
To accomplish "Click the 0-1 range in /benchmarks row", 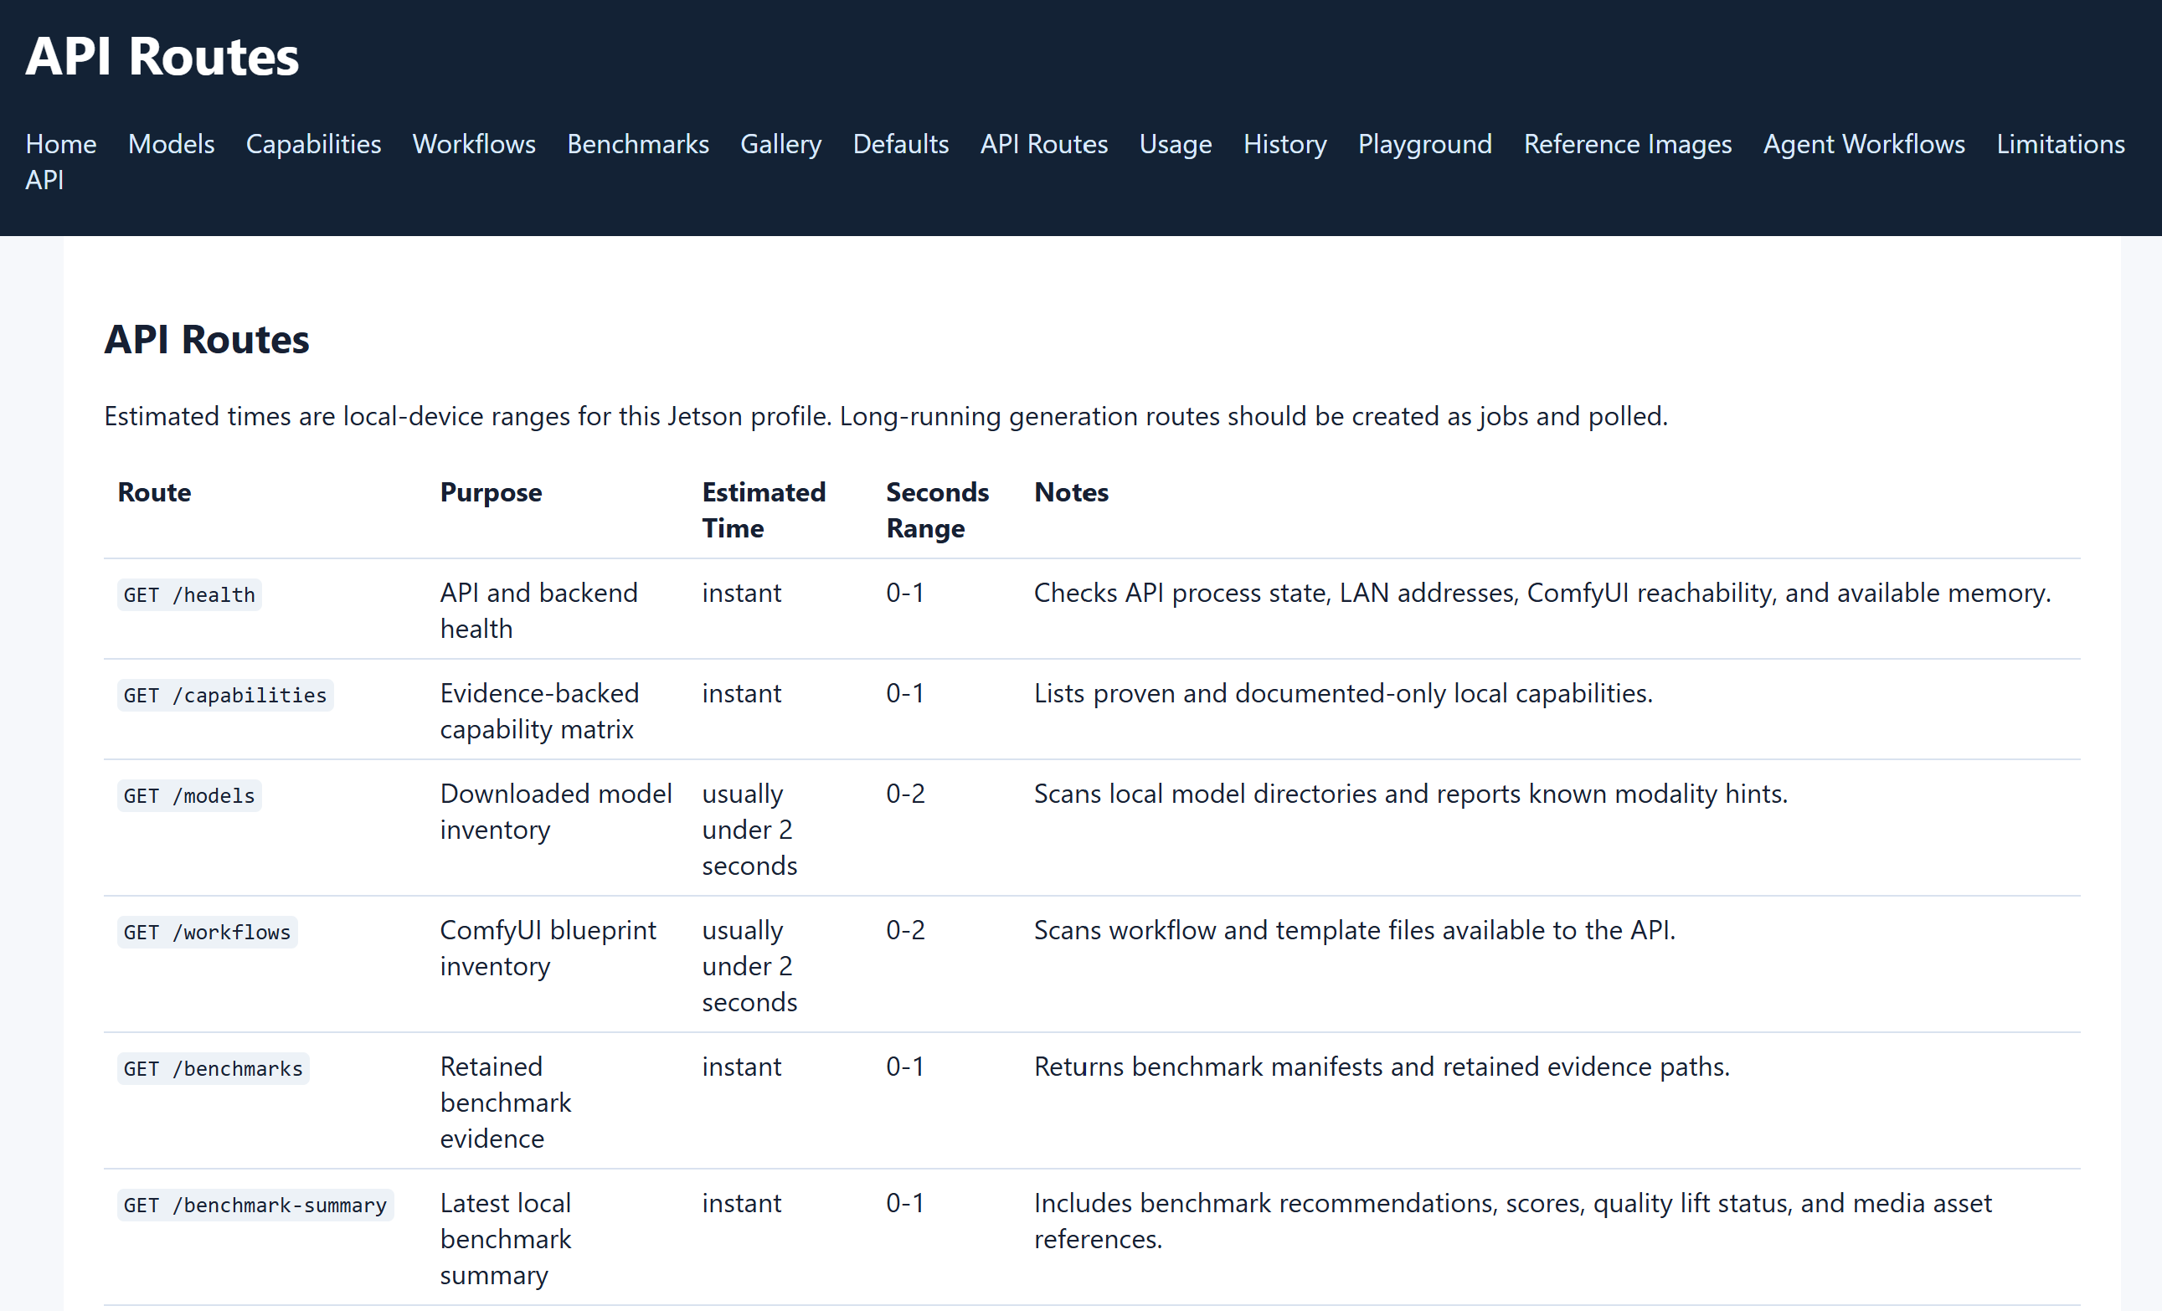I will coord(904,1067).
